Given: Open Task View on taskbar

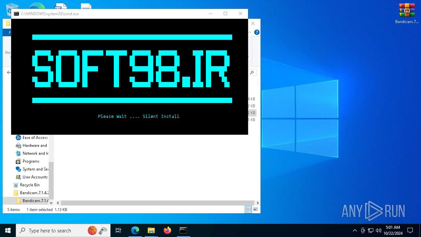Looking at the screenshot, I should [118, 230].
